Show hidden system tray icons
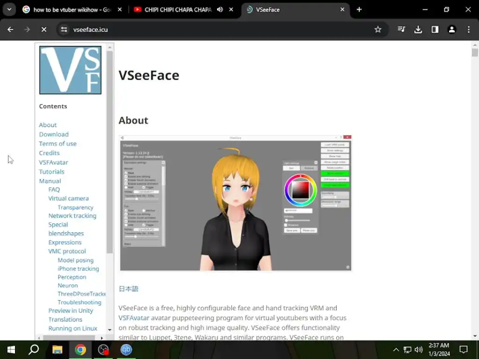The height and width of the screenshot is (359, 479). click(x=396, y=350)
